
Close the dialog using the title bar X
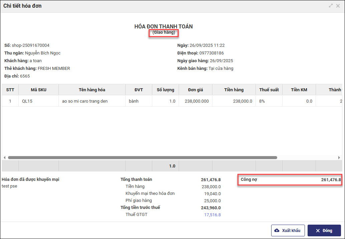point(338,6)
